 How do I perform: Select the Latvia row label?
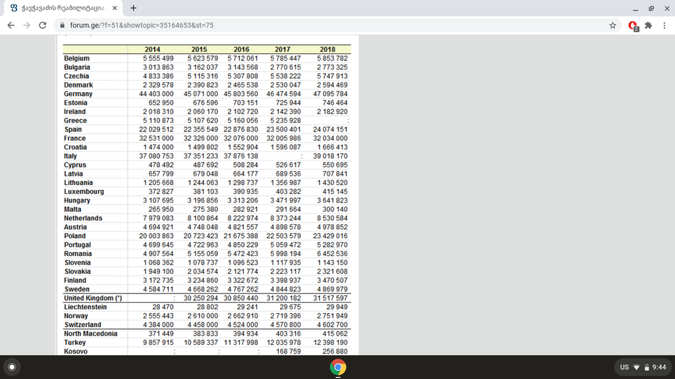[73, 174]
